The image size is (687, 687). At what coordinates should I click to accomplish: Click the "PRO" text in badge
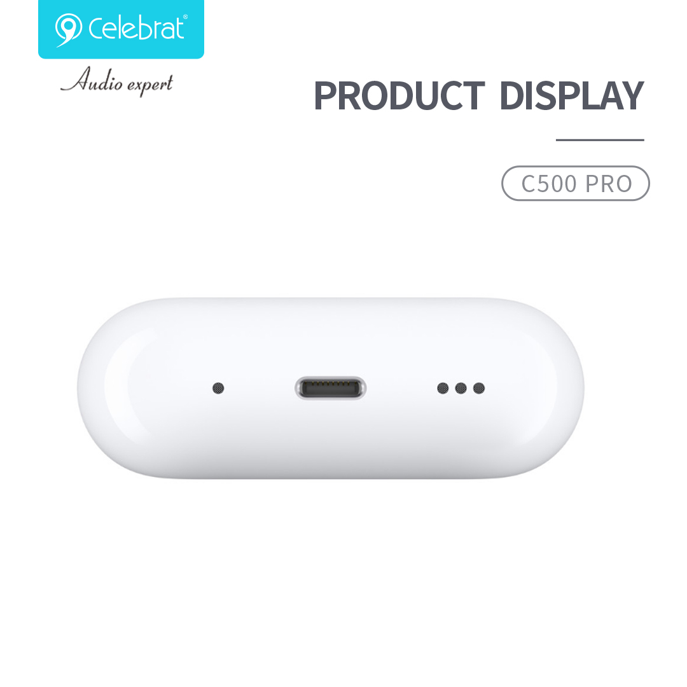click(609, 184)
